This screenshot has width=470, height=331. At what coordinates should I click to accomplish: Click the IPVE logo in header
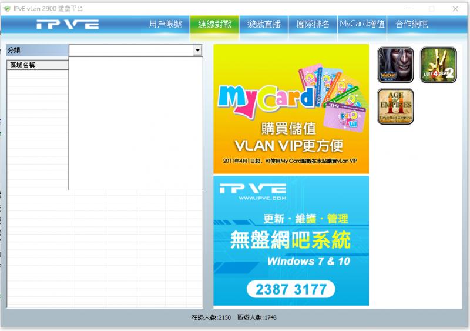click(68, 24)
